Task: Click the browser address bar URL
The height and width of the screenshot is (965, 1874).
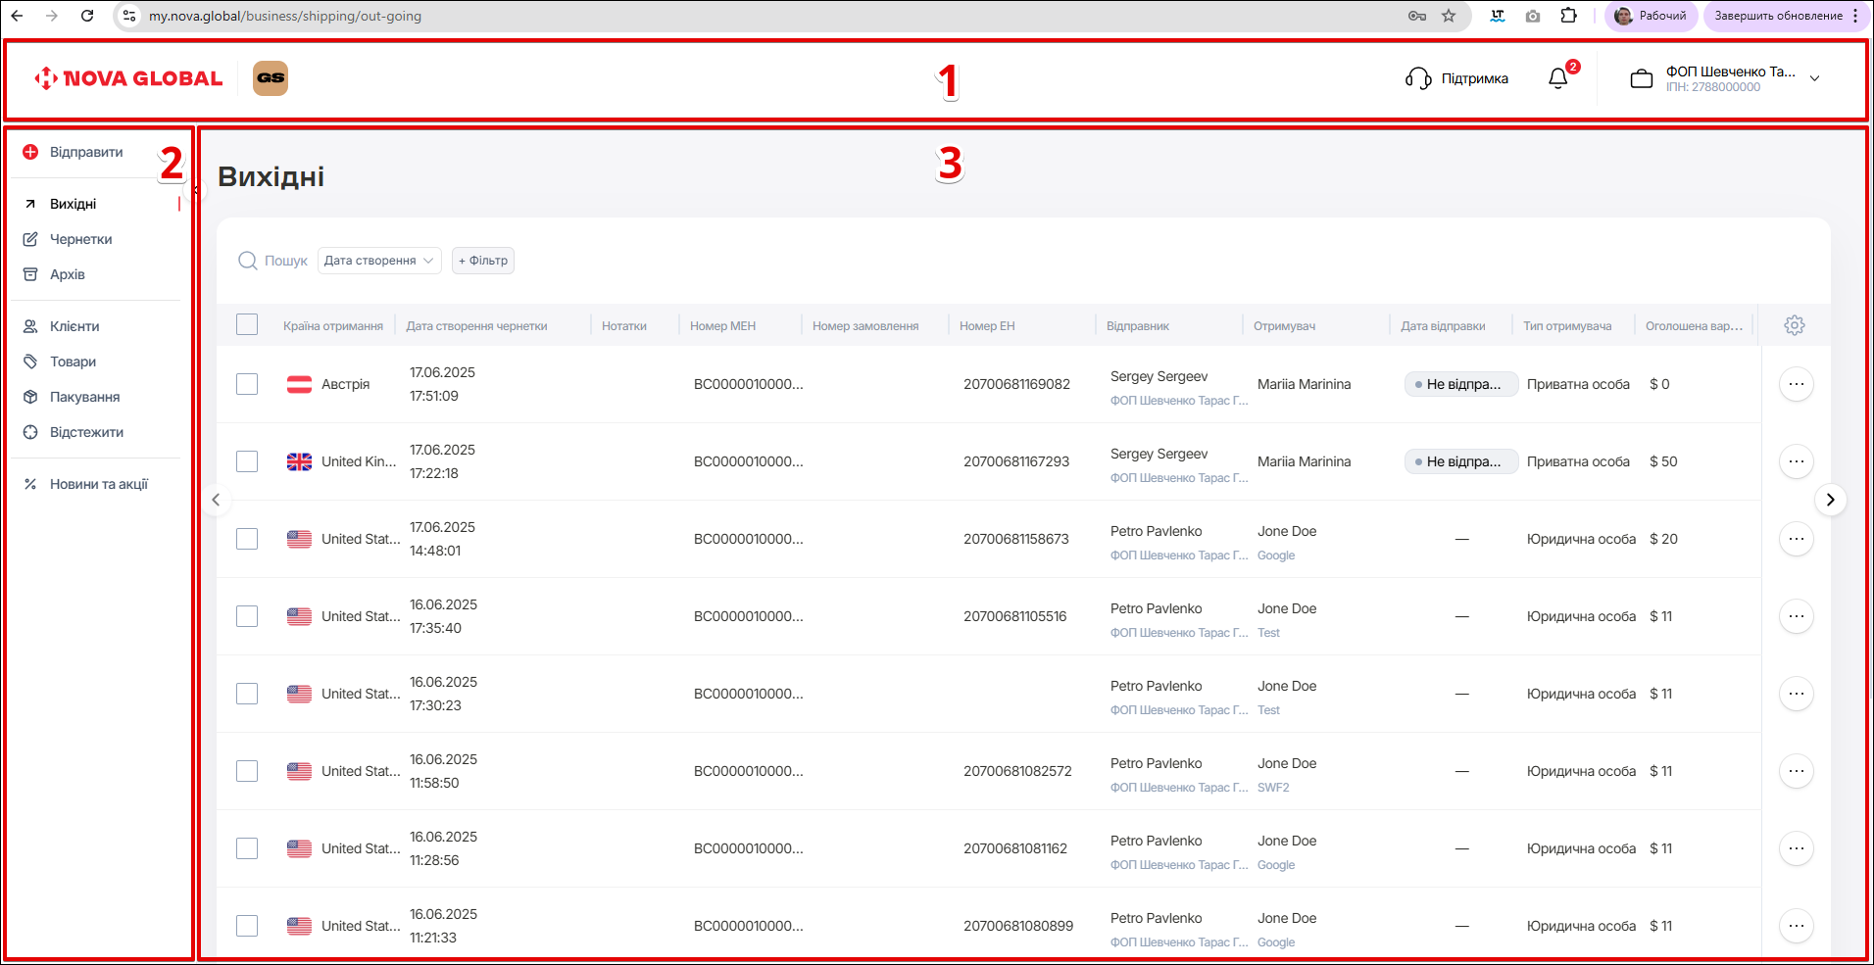Action: click(x=285, y=16)
